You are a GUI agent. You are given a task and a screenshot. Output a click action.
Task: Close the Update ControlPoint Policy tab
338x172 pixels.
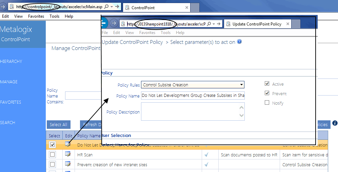[x=287, y=24]
